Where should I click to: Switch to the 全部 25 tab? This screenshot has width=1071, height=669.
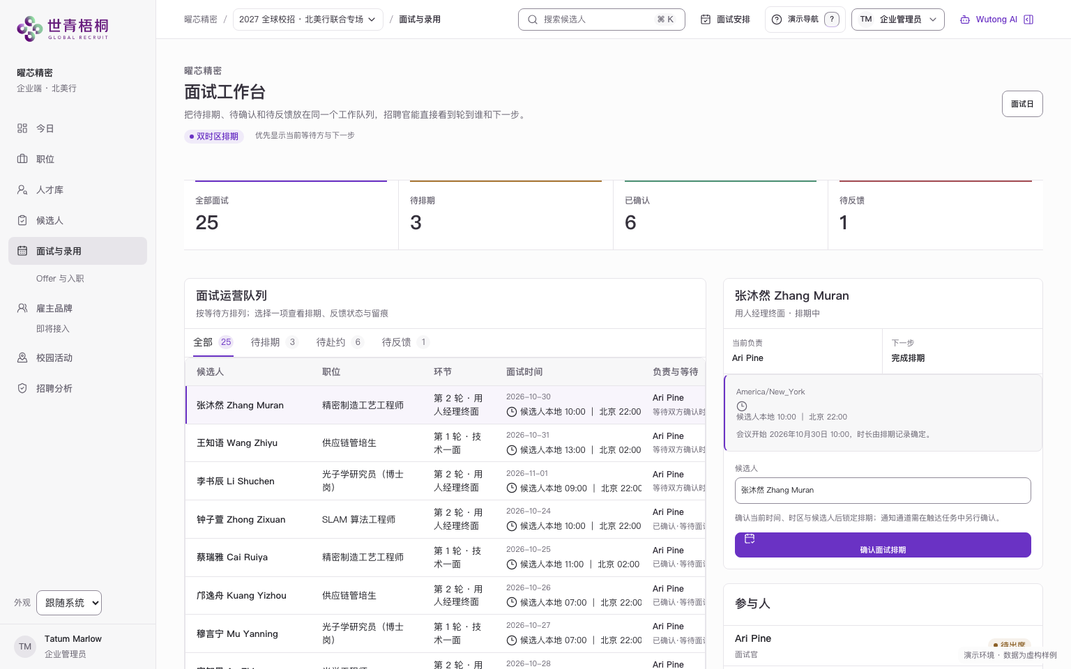213,342
